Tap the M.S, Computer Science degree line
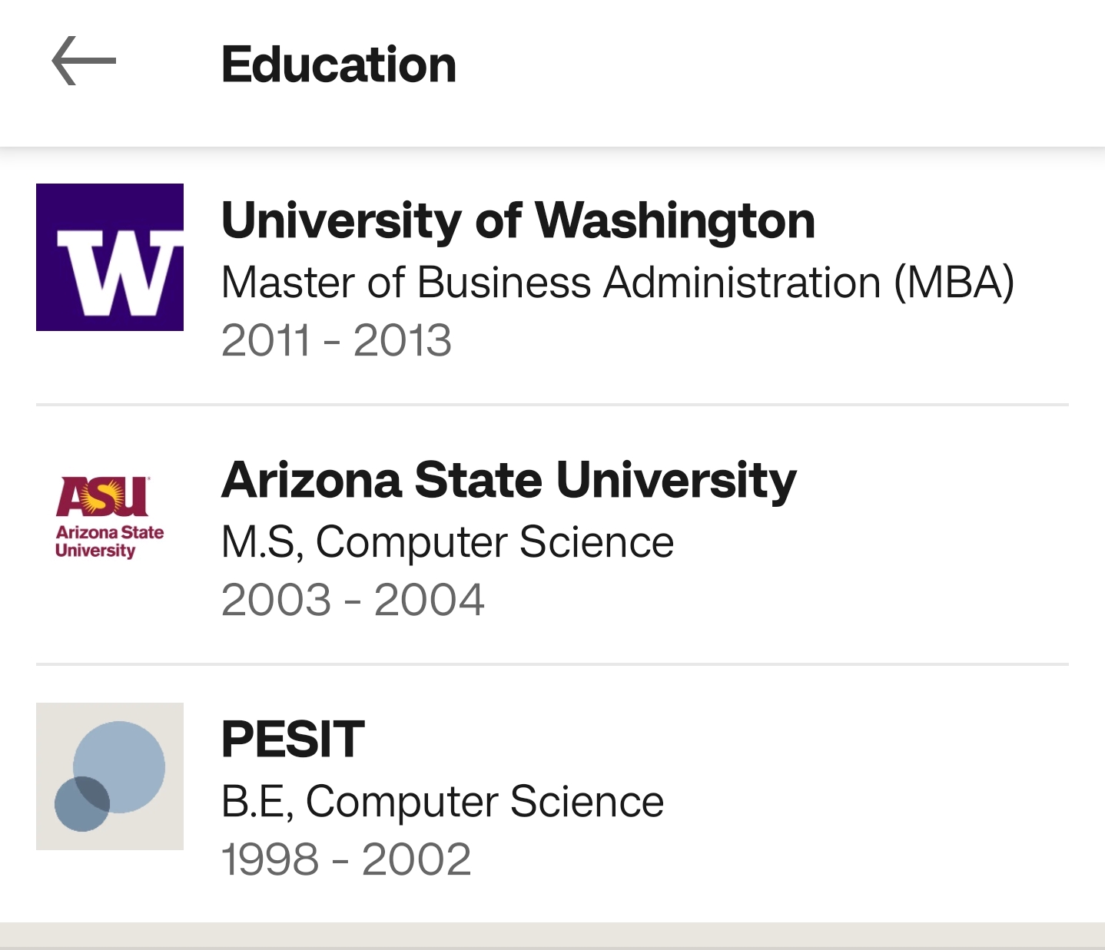This screenshot has width=1105, height=950. point(447,541)
